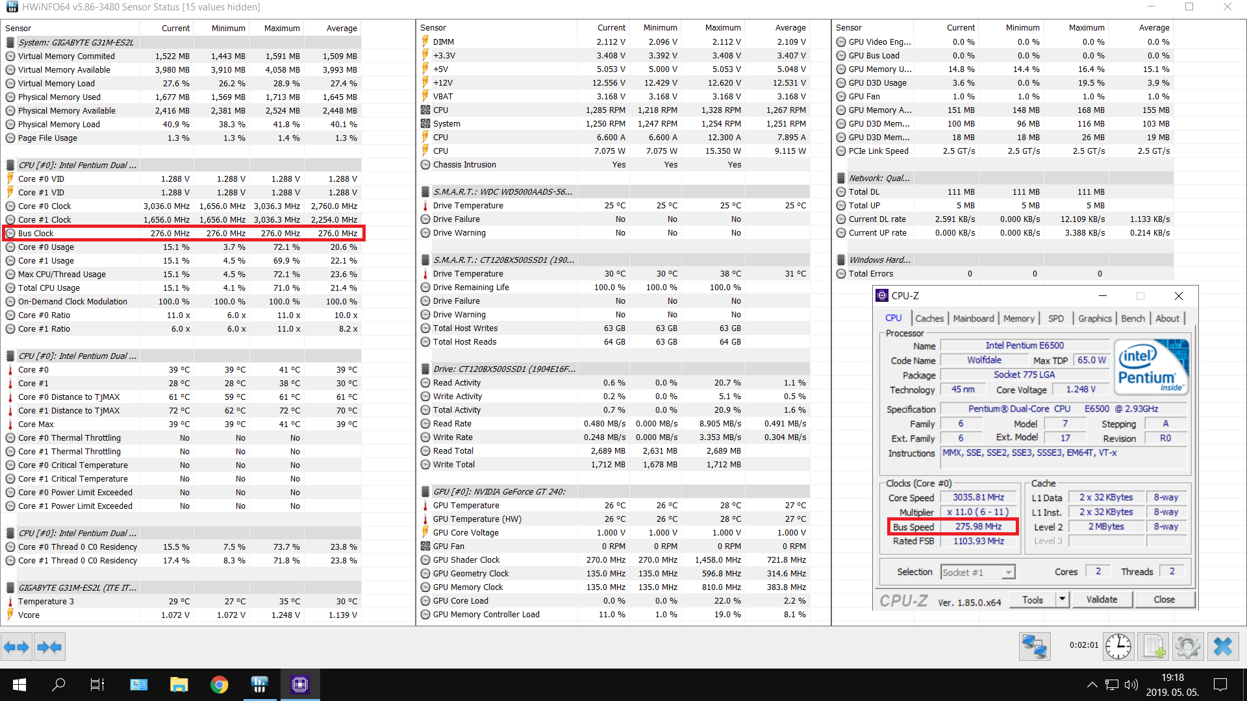
Task: Click the Average column header in right panel
Action: [1140, 28]
